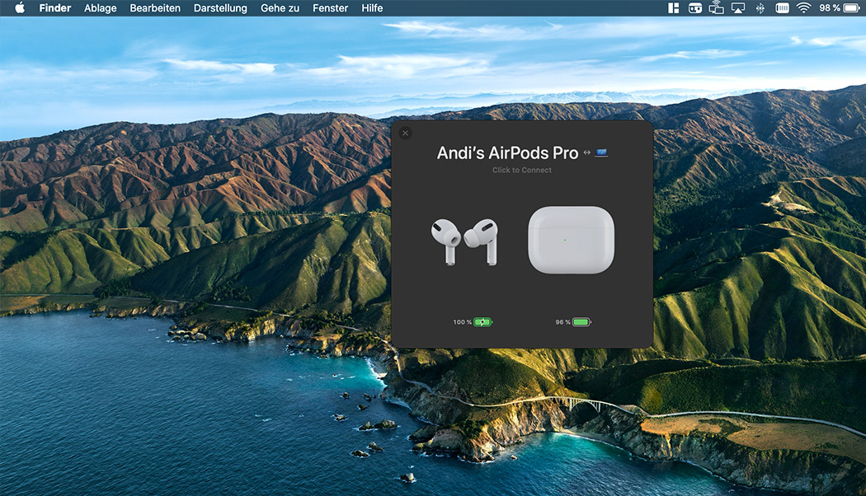Click the AirPods Pro earbuds image

tap(465, 241)
